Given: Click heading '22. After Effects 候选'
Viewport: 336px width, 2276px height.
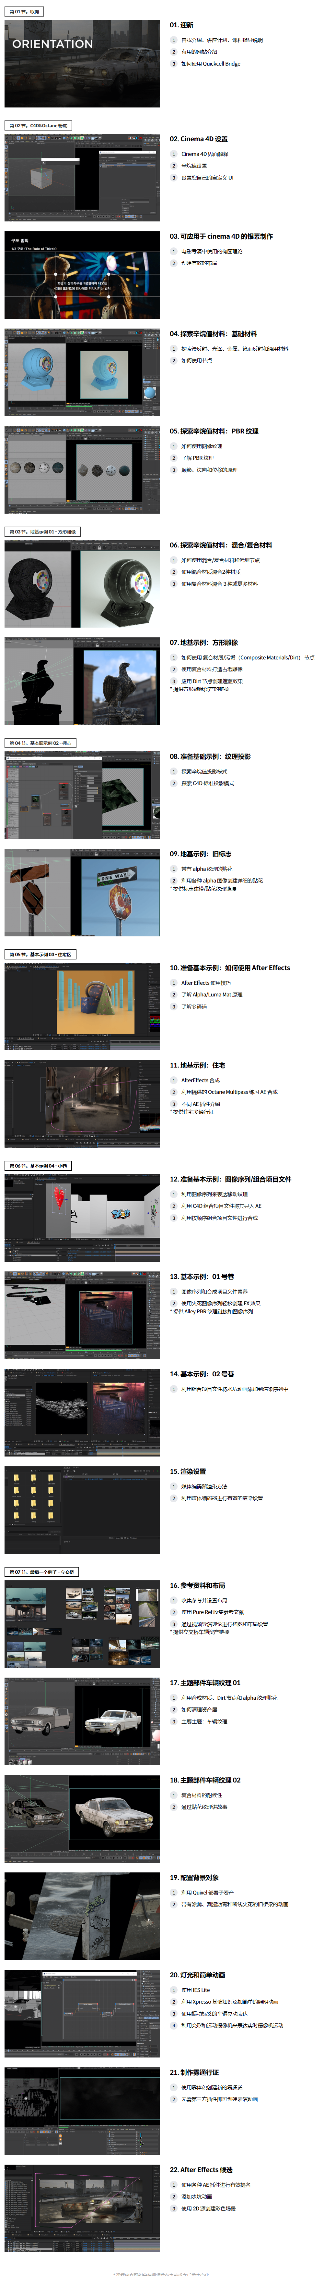Looking at the screenshot, I should pyautogui.click(x=201, y=2169).
